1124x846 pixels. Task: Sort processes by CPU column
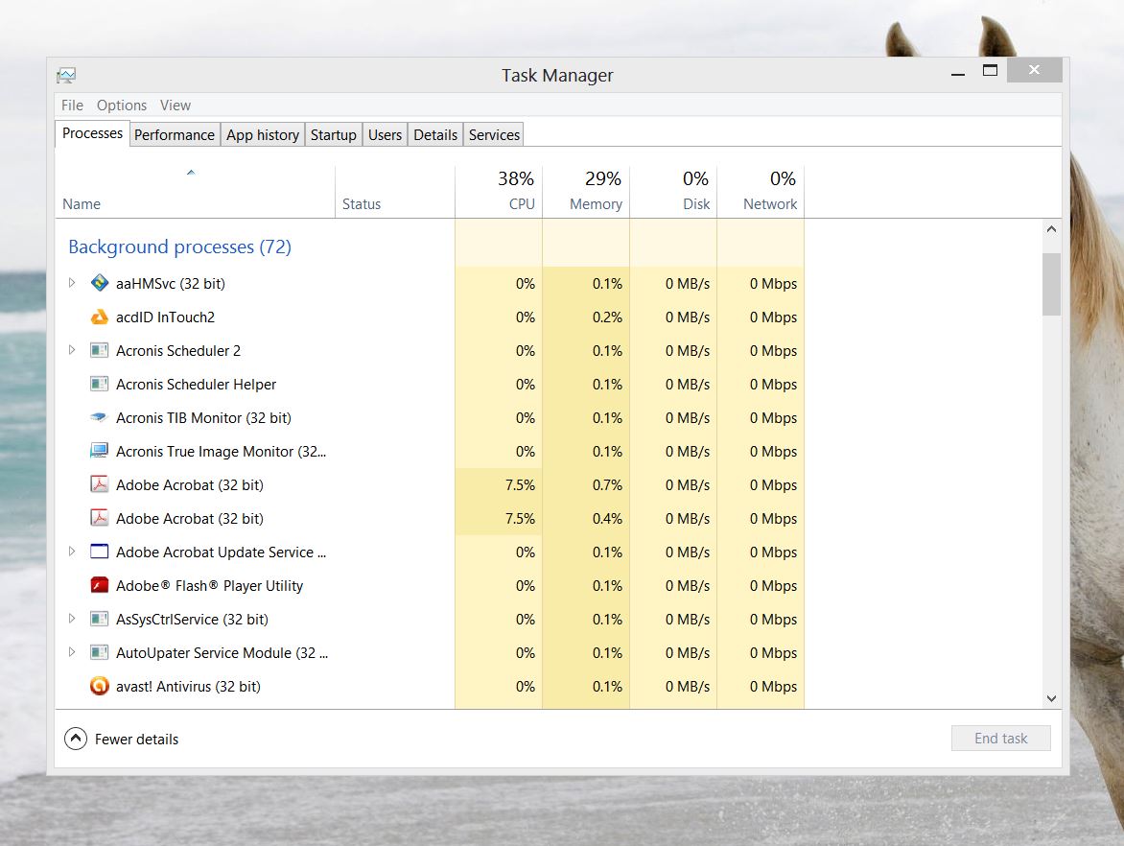tap(499, 192)
